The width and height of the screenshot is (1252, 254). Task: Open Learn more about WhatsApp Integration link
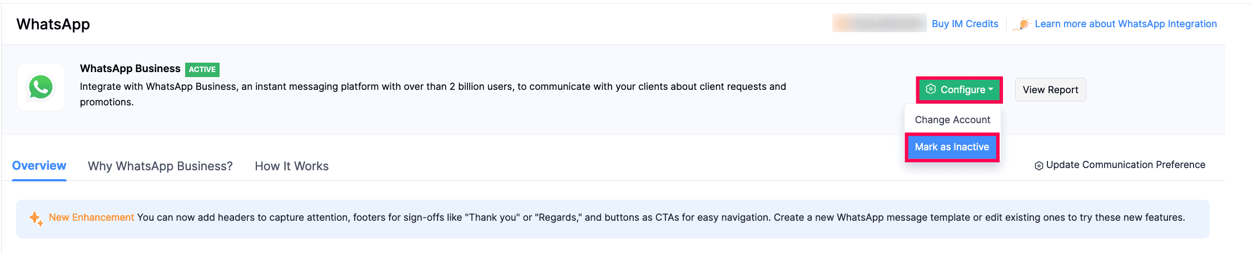tap(1125, 24)
